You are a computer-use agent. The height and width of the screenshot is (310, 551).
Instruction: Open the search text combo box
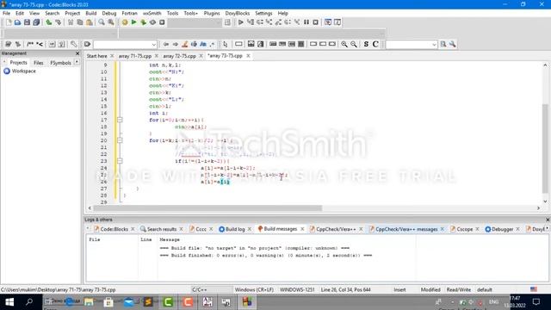click(x=412, y=44)
